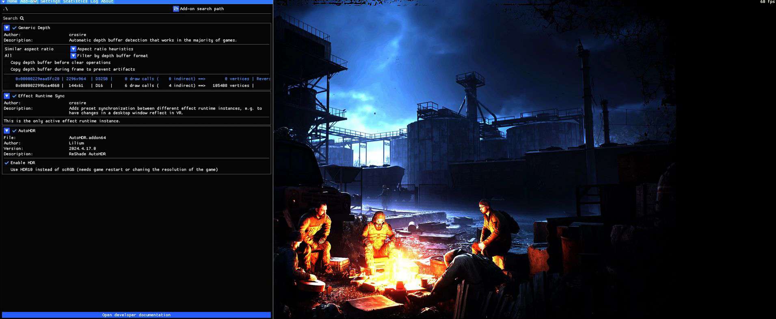
Task: Click the collapse arrow at the menu bar's left
Action: coord(3,2)
